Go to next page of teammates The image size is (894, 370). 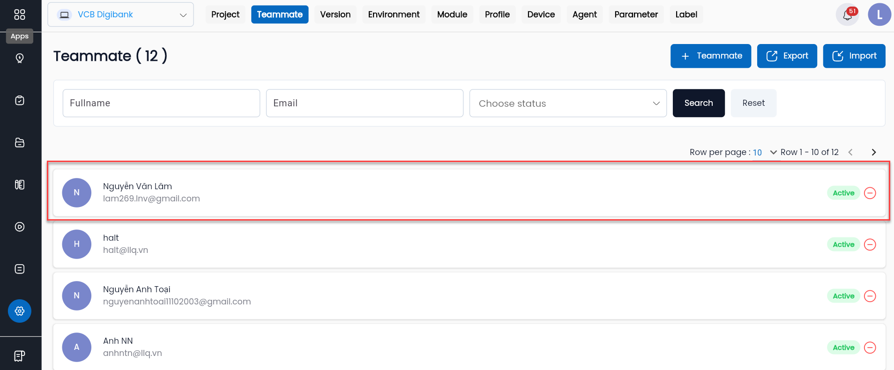coord(874,152)
